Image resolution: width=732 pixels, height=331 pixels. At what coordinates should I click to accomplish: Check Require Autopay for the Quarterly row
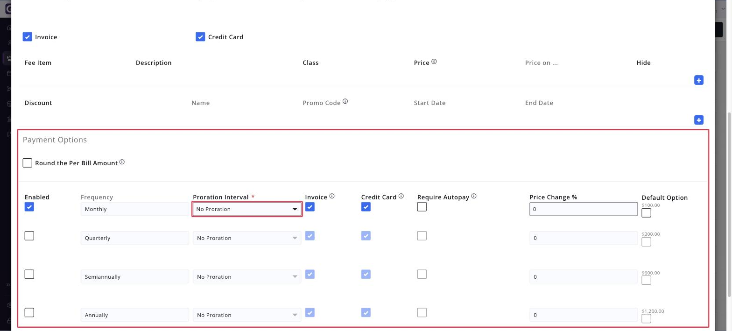[422, 236]
